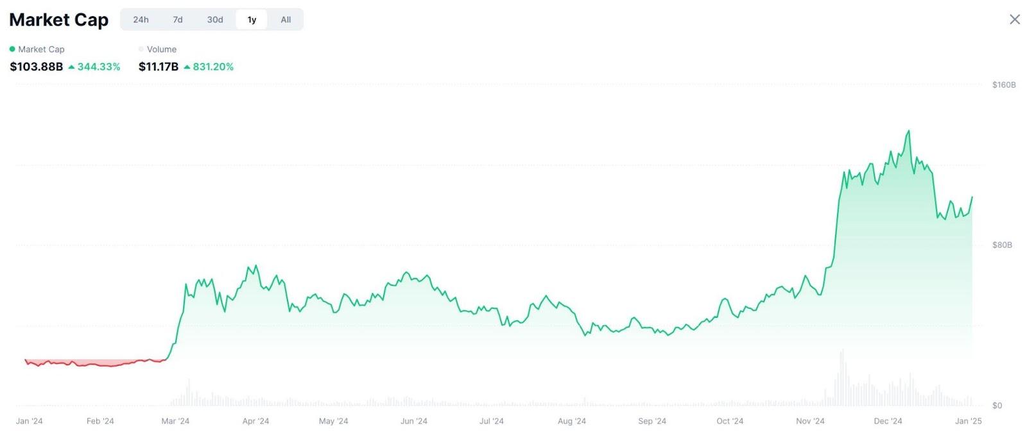Switch to the 24h time range
1027x437 pixels.
pos(141,19)
